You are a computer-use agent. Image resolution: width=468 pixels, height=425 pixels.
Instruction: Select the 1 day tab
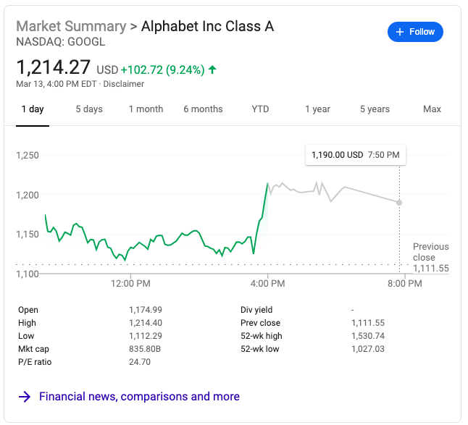click(33, 109)
